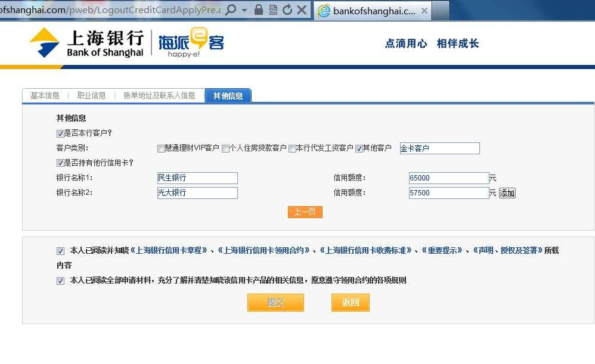Click the credit limit field showing 65000

(x=449, y=178)
